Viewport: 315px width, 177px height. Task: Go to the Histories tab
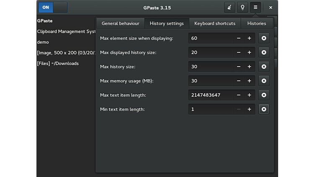(x=256, y=23)
